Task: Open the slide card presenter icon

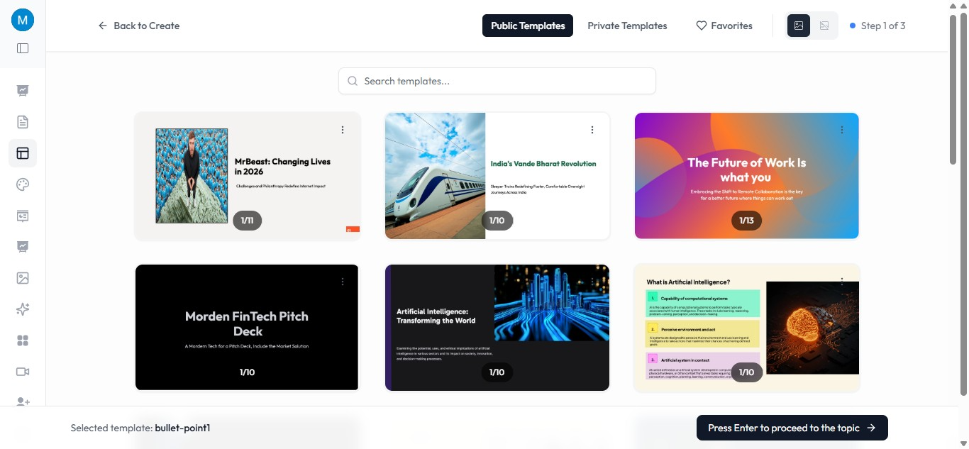Action: point(23,216)
